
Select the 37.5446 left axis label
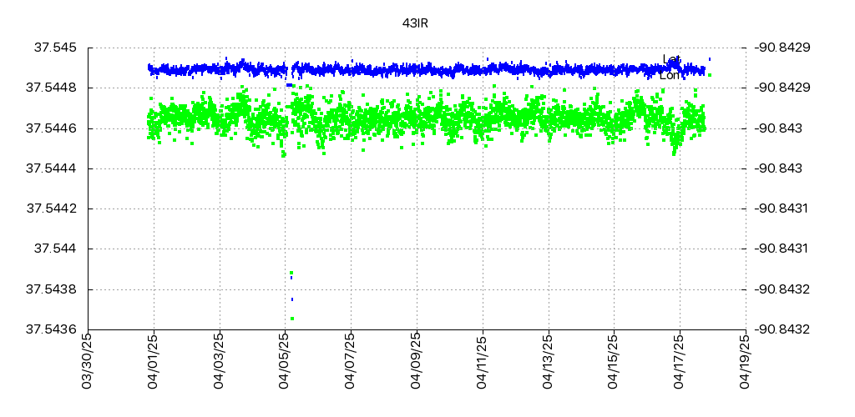51,128
